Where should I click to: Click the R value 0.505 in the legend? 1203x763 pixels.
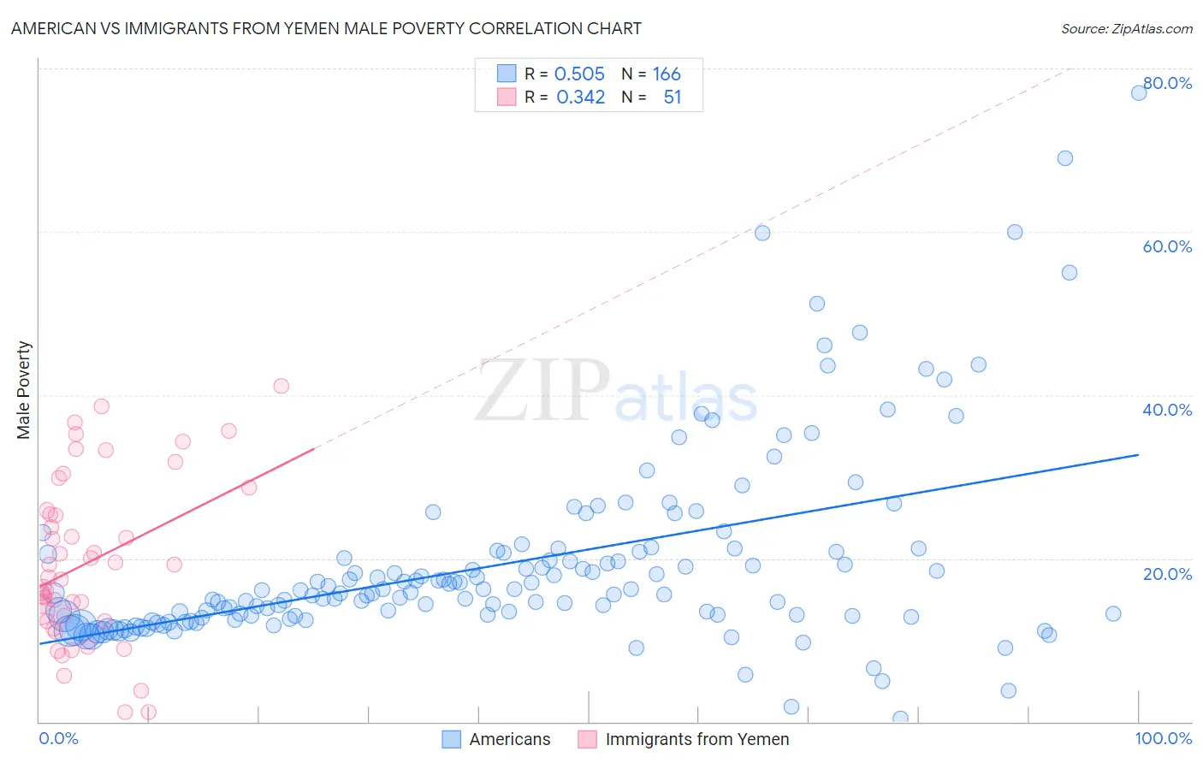click(x=579, y=74)
